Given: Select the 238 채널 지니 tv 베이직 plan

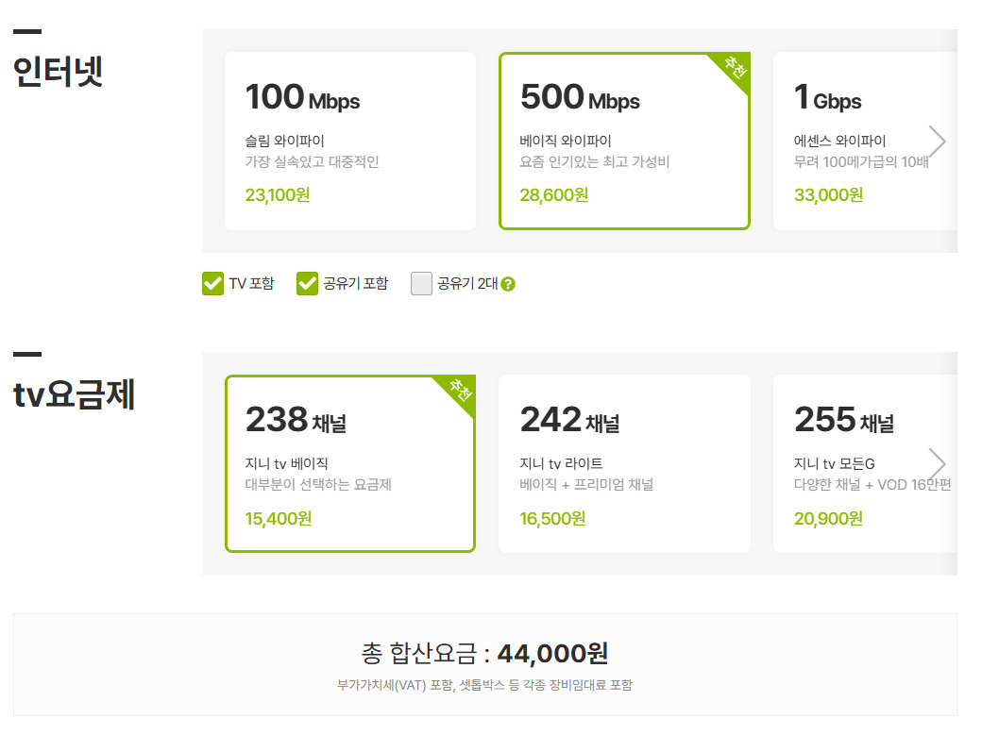Looking at the screenshot, I should [x=349, y=463].
